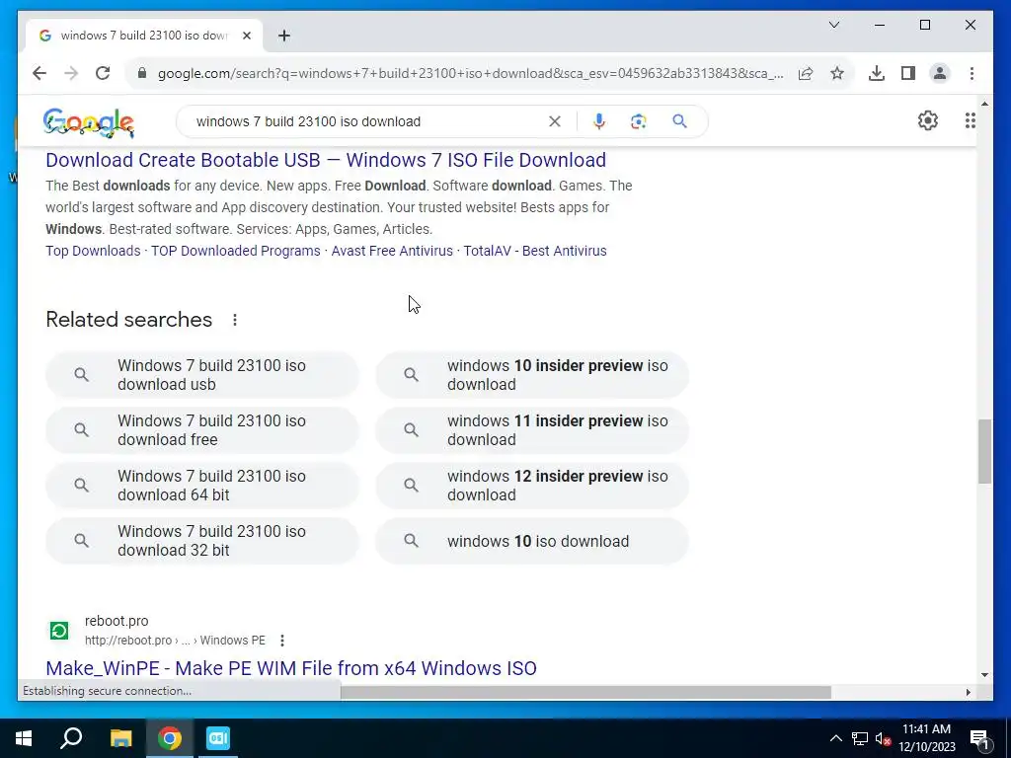1011x758 pixels.
Task: Open TotalAV - Best Antivirus sitelink
Action: click(x=535, y=251)
